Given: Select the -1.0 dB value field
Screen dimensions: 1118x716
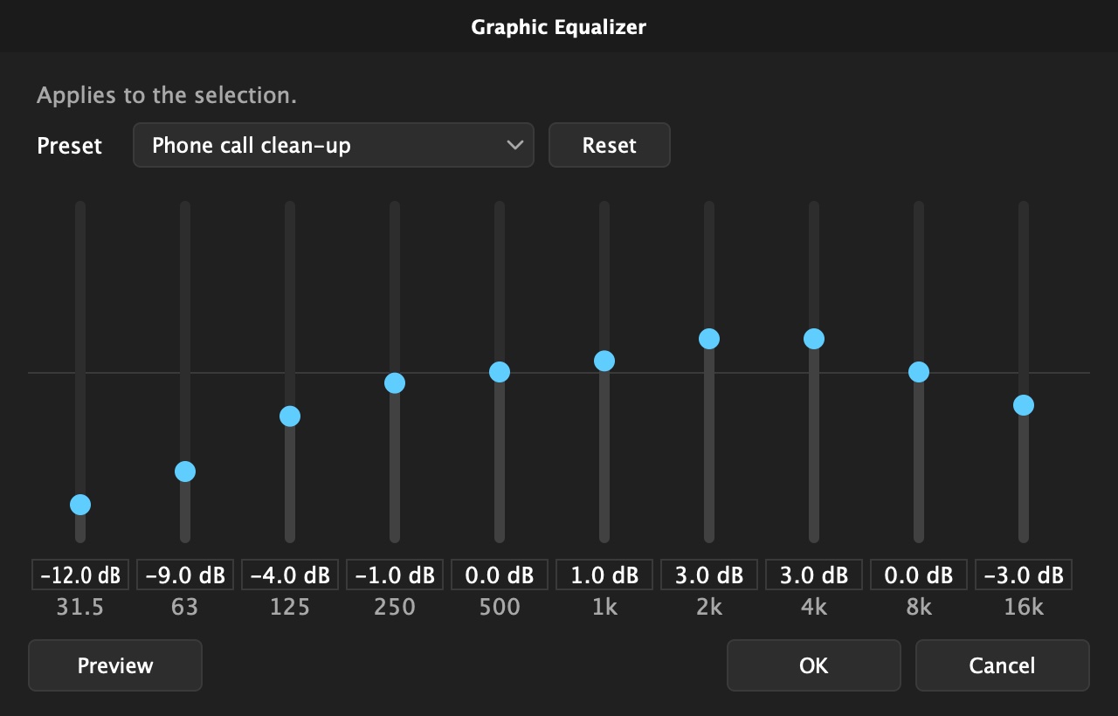Looking at the screenshot, I should [x=395, y=575].
